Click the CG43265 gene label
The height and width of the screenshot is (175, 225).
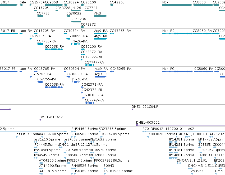click(117, 2)
